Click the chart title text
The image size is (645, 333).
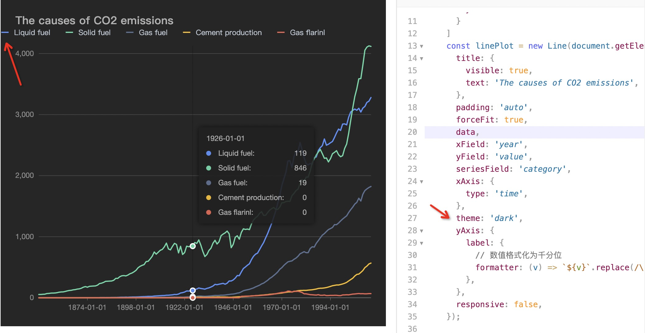(94, 20)
